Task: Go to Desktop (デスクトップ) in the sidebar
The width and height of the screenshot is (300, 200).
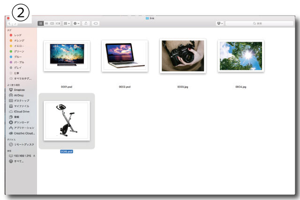Action: 21,101
